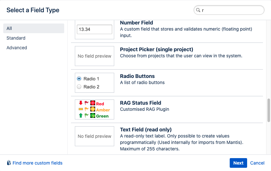
Task: Click the marketplace icon beside Find more custom fields
Action: click(9, 163)
